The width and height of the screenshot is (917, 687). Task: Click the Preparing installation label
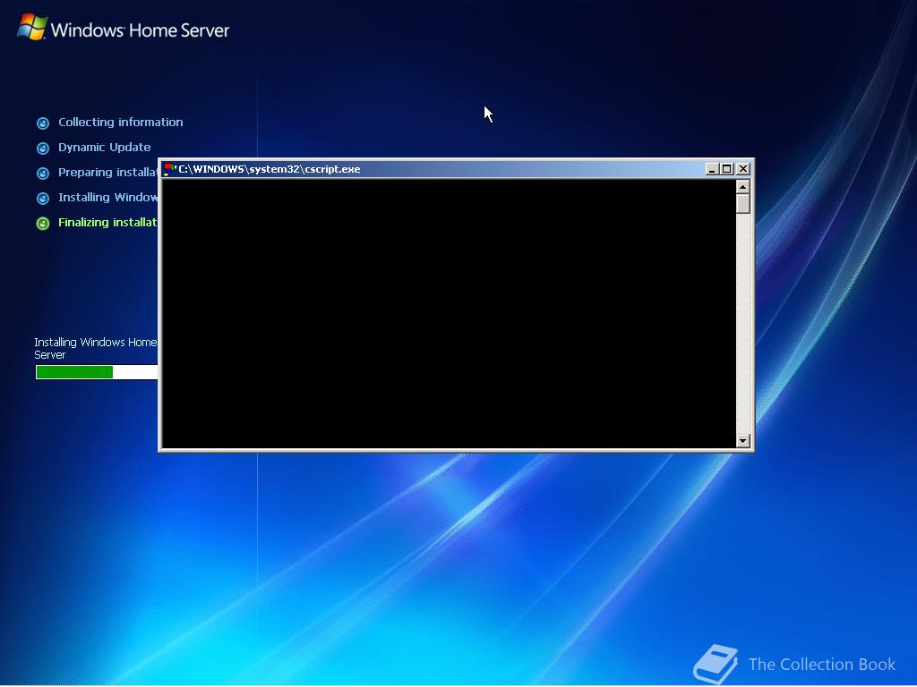(x=107, y=173)
